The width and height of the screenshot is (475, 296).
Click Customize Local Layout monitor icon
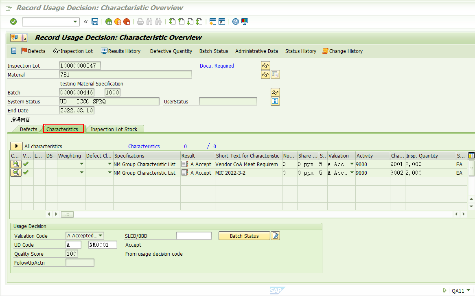point(245,22)
